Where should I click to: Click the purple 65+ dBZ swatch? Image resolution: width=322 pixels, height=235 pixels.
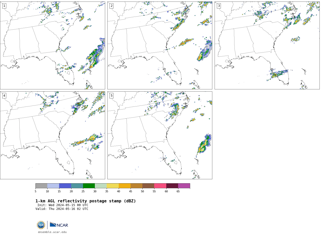[x=184, y=186]
